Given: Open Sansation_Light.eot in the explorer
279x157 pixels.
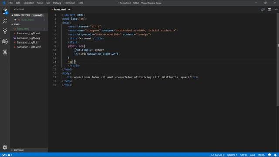Looking at the screenshot, I should click(28, 34).
